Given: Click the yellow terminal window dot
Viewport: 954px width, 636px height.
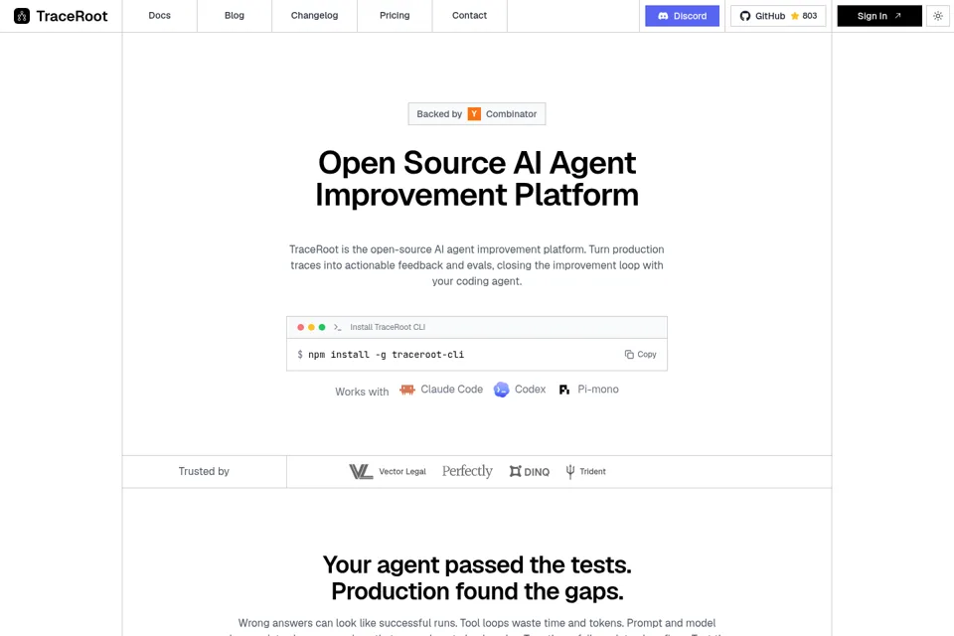Looking at the screenshot, I should click(x=311, y=327).
